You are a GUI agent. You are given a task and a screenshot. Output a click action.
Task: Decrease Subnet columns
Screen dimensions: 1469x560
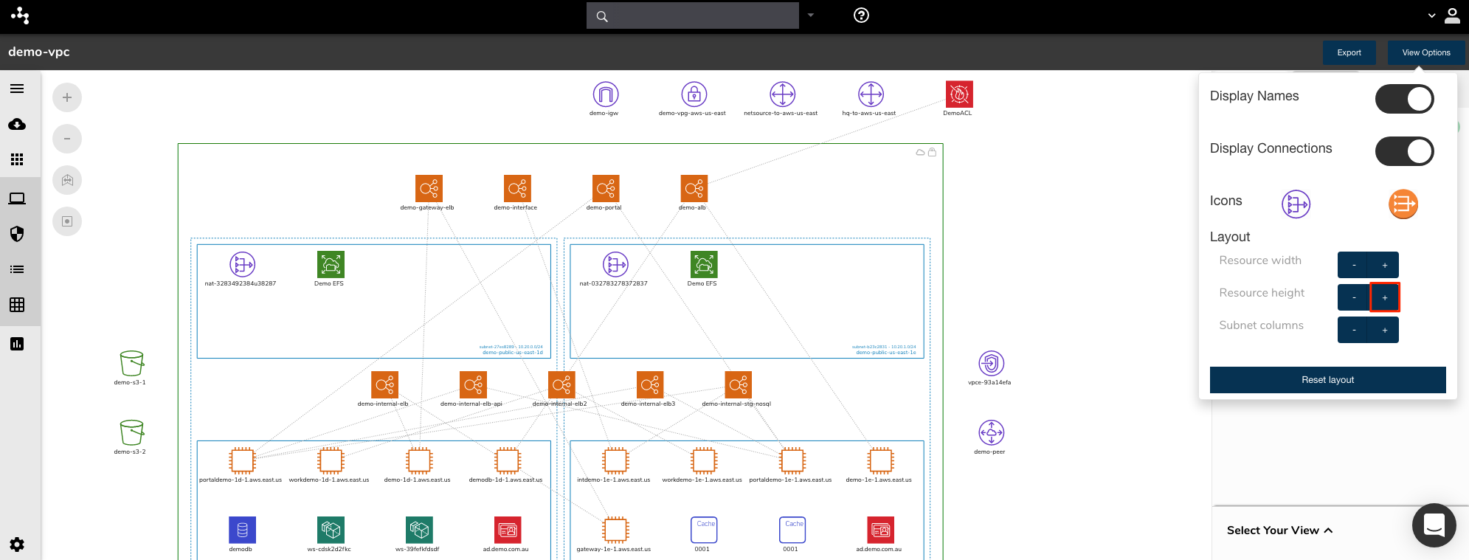1353,330
